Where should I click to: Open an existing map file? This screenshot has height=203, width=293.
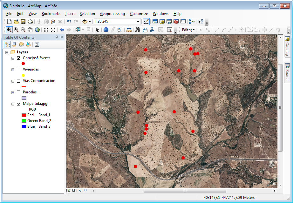click(x=16, y=22)
